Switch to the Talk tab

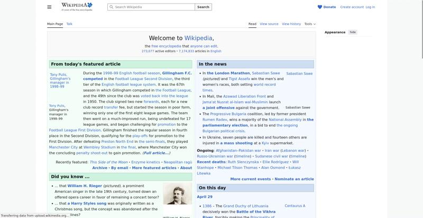[69, 24]
